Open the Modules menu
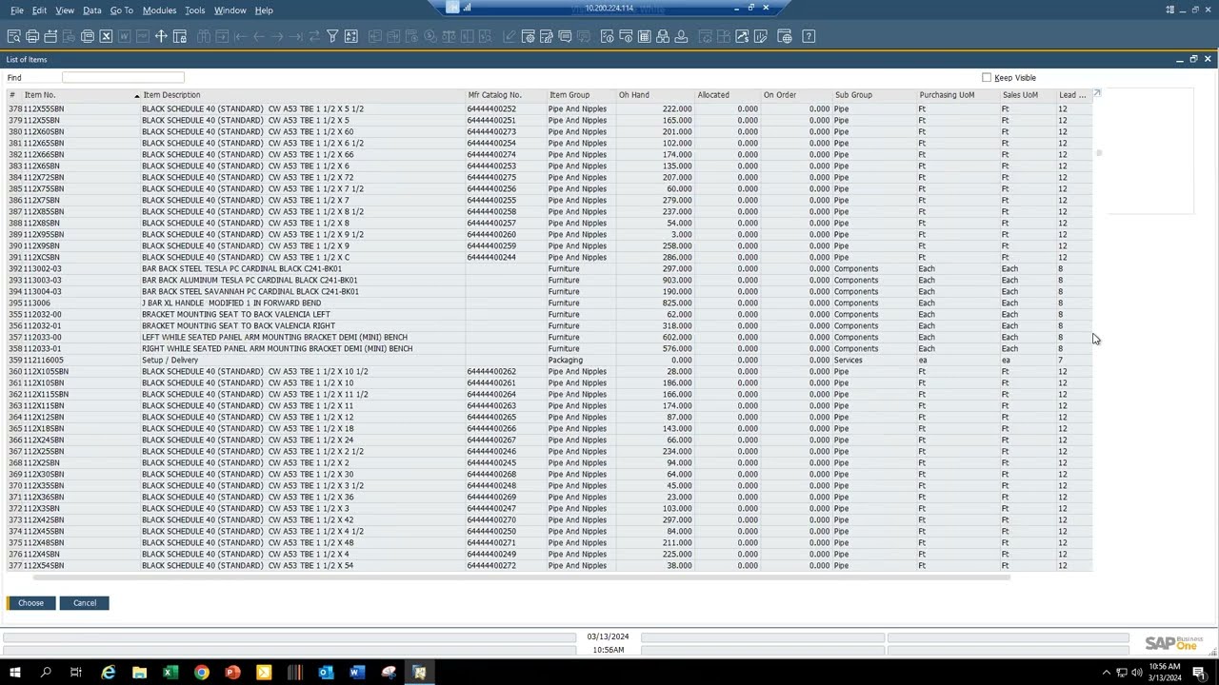Screen dimensions: 1219x685 (x=159, y=10)
